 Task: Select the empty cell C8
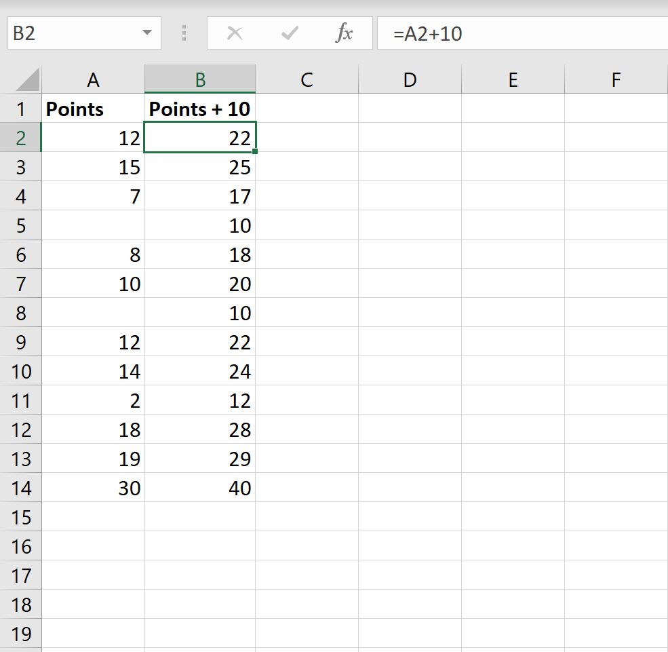(306, 313)
